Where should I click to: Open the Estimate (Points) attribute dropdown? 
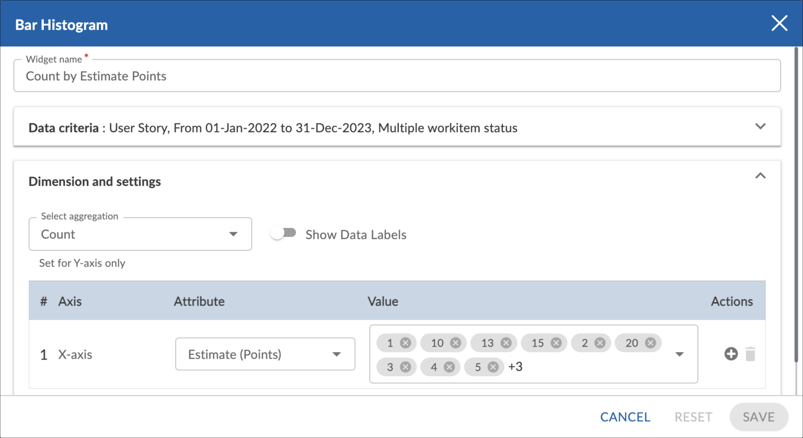point(265,354)
